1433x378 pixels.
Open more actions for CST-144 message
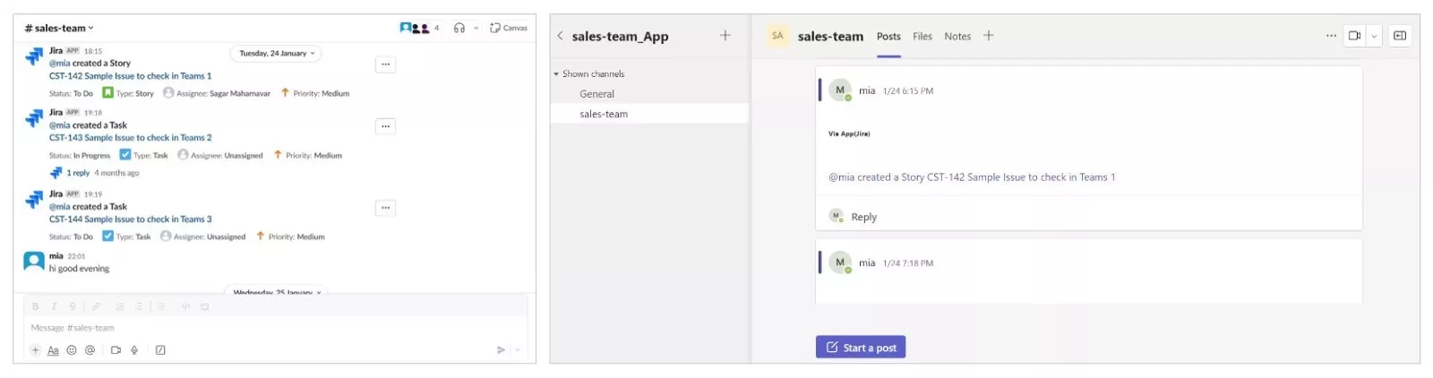[x=385, y=208]
